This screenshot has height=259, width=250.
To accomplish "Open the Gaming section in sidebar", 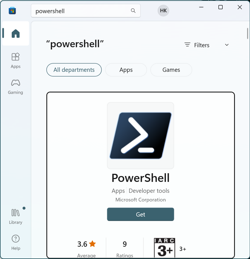I will [x=16, y=87].
